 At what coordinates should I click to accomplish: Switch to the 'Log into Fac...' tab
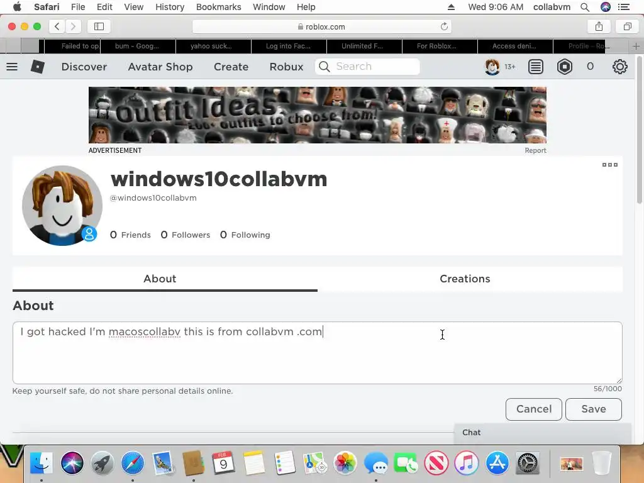[x=289, y=46]
